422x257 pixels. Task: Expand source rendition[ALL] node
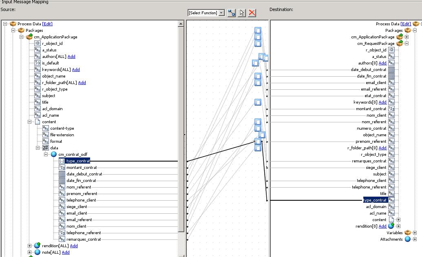click(30, 246)
